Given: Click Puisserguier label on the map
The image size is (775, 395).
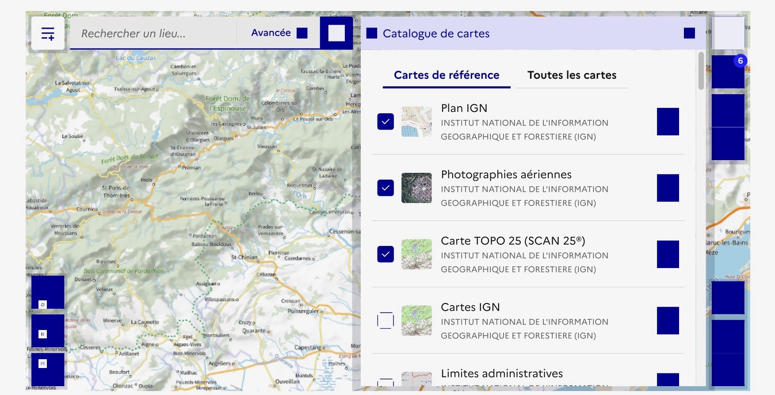Looking at the screenshot, I should pyautogui.click(x=303, y=311).
